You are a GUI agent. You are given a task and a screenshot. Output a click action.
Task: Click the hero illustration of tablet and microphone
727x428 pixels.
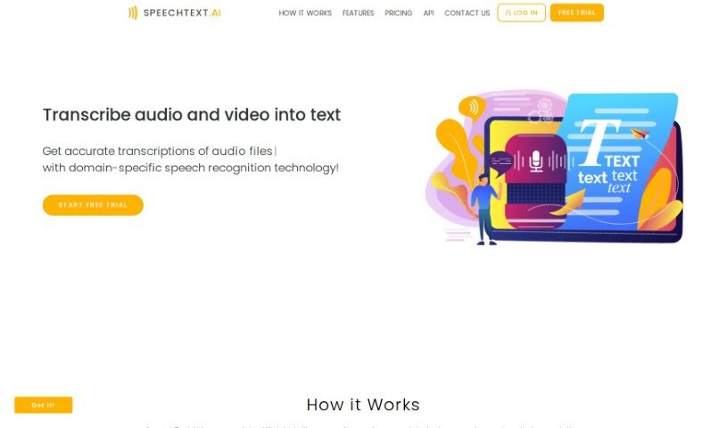coord(554,167)
